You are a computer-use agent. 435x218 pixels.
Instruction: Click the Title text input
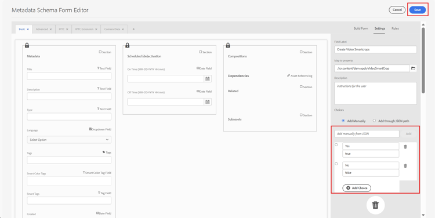[69, 76]
